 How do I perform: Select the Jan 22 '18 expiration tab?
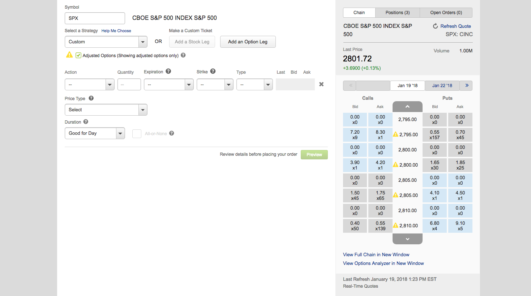442,86
